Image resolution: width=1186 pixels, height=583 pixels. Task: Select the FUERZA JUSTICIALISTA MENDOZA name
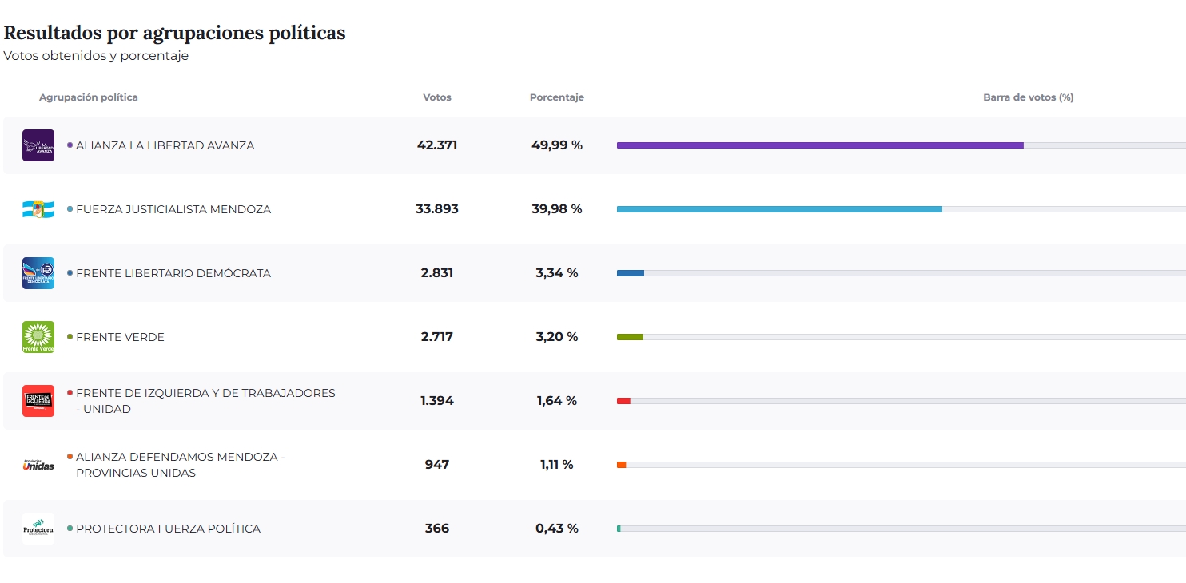pyautogui.click(x=173, y=209)
